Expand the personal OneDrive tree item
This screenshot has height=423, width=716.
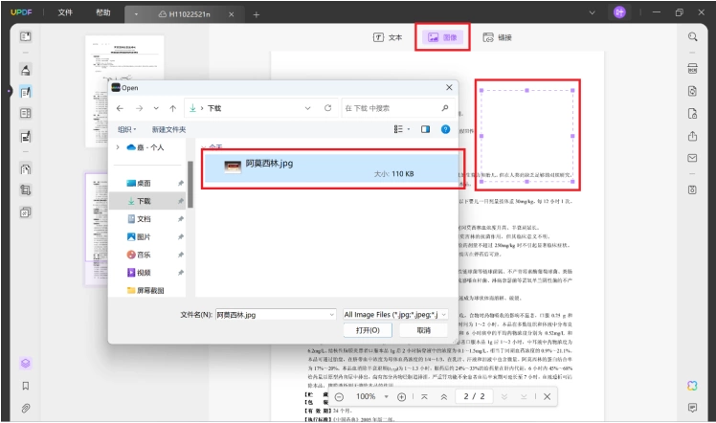pyautogui.click(x=118, y=147)
